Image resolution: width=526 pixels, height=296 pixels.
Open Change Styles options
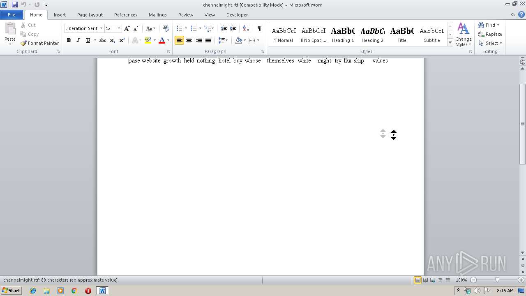[463, 35]
